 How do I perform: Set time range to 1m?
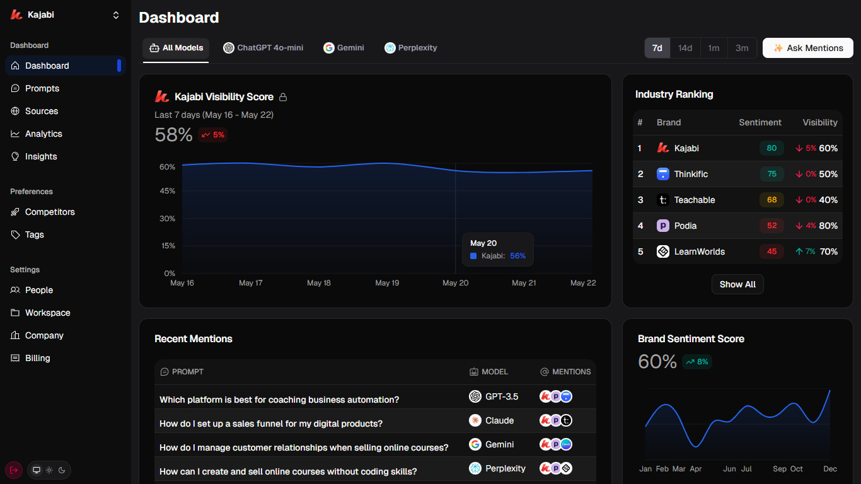pos(714,48)
